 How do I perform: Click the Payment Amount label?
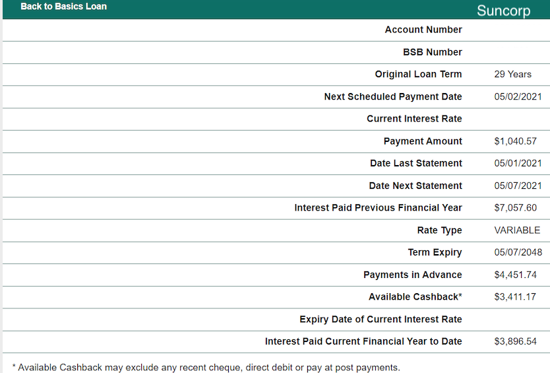tap(423, 141)
